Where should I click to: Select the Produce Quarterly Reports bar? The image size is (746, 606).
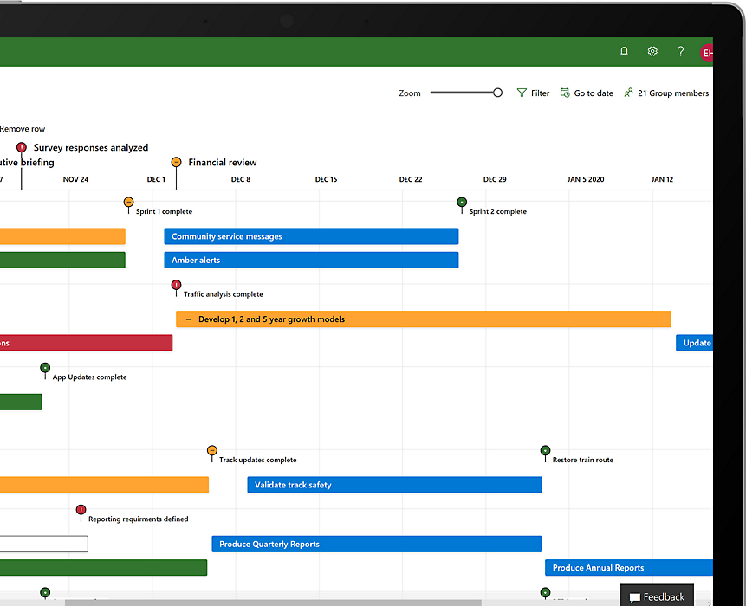click(x=376, y=544)
